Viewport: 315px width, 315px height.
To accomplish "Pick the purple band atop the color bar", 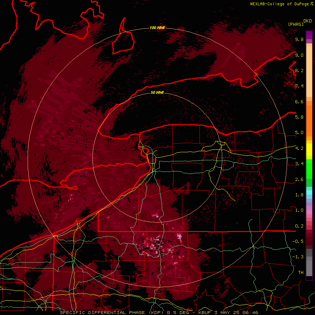I will pos(309,35).
